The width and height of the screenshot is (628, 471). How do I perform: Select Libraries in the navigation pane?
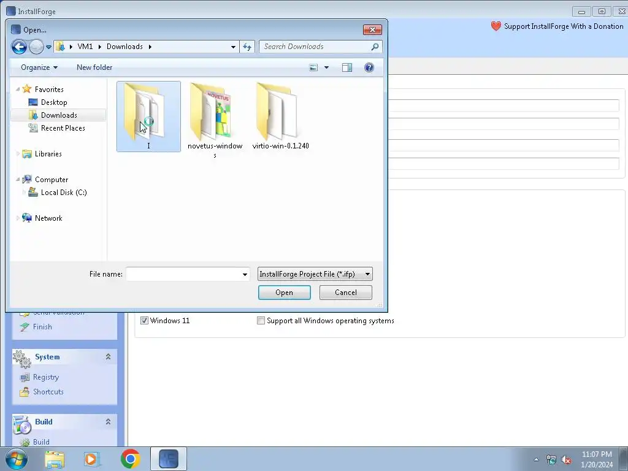tap(48, 154)
